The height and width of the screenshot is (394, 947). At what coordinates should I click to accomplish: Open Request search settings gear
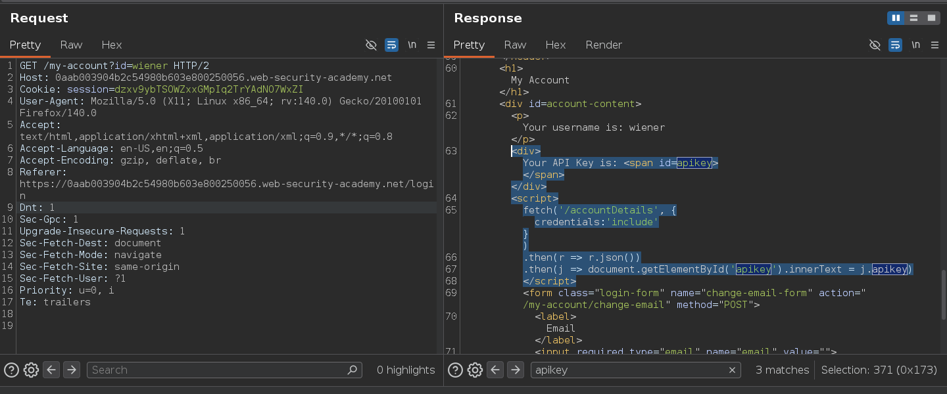click(31, 370)
